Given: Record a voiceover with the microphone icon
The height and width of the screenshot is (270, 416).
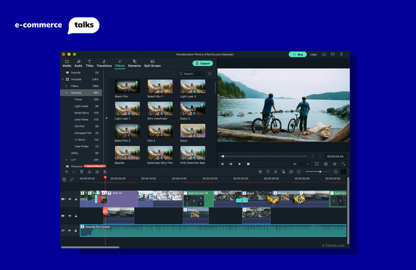Looking at the screenshot, I should [275, 171].
